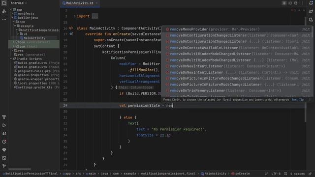Choose removeOnTrimMemoryListener Consumer suggestion
This screenshot has height=177, width=315.
coord(237,90)
